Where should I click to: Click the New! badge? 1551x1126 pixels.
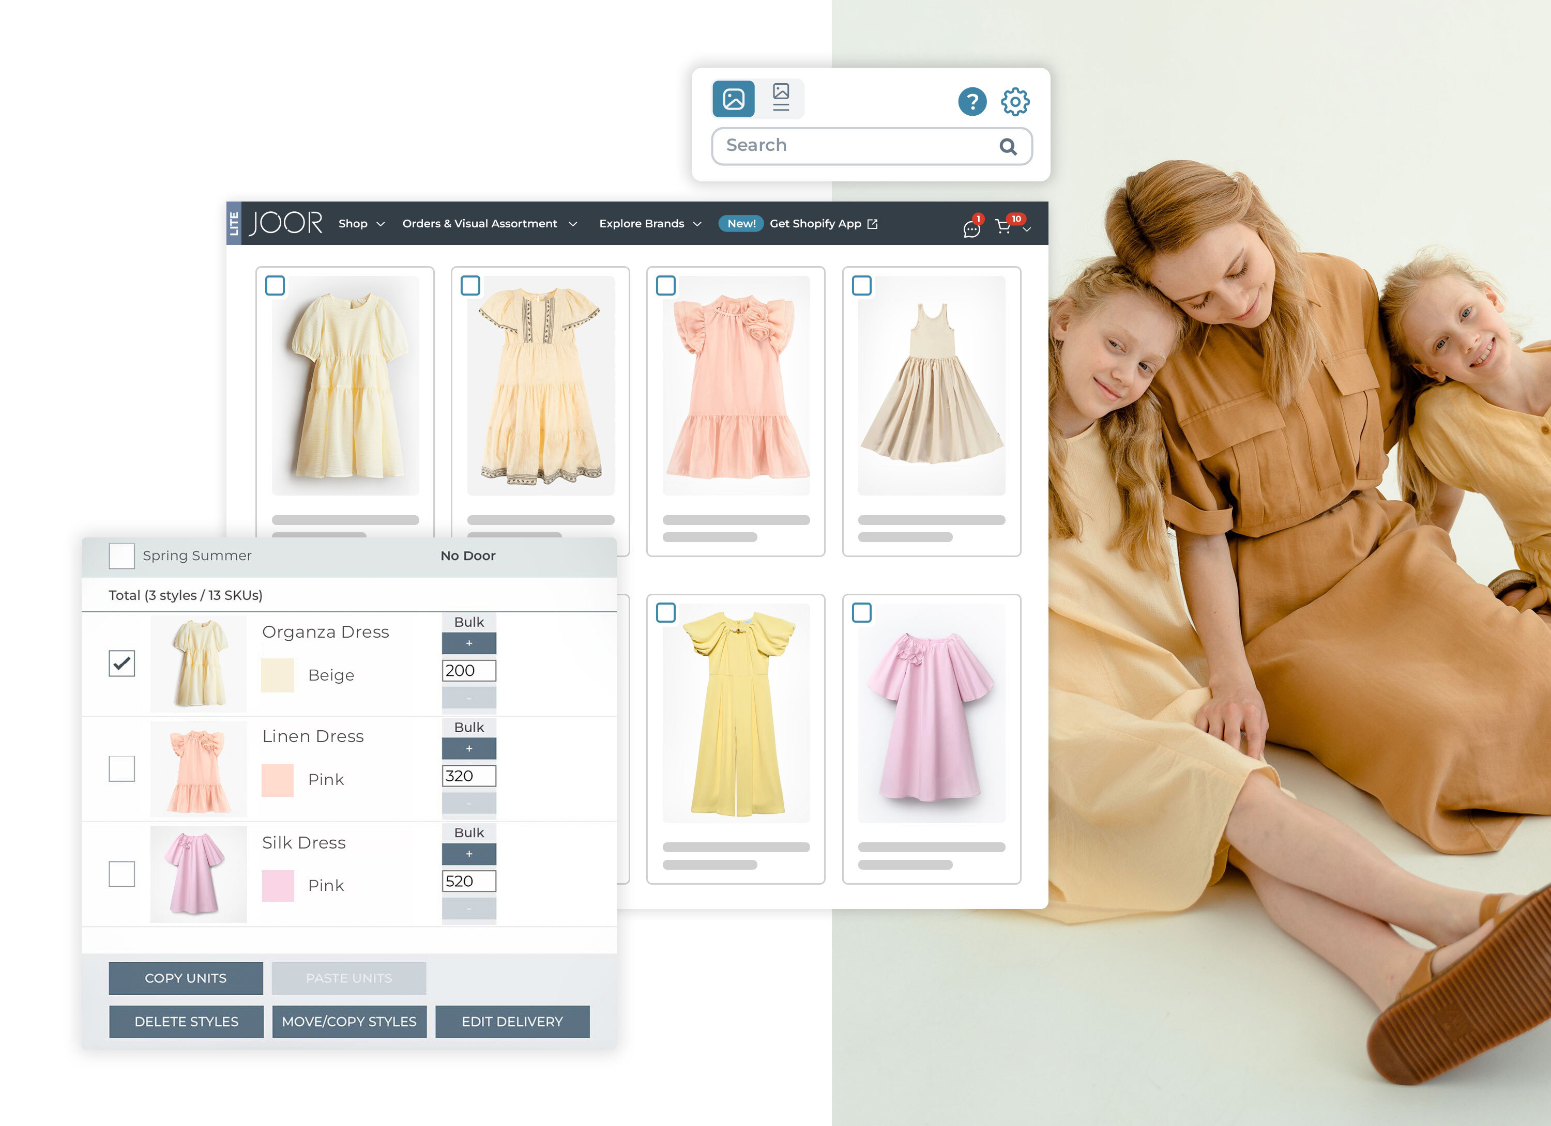(741, 224)
